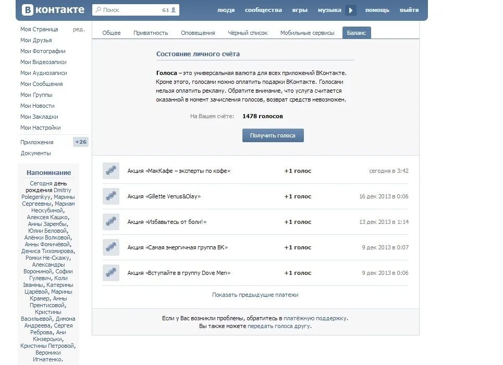503x365 pixels.
Task: Click the «МакКафе – эксперты по кофе» payment title
Action: pyautogui.click(x=179, y=171)
